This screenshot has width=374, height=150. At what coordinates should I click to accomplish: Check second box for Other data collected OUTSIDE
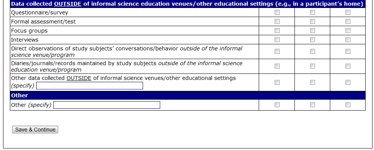312,82
